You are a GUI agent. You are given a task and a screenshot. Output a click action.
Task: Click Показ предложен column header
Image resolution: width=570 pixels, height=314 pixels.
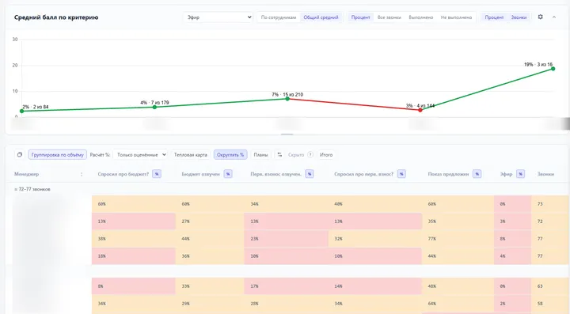tap(448, 174)
